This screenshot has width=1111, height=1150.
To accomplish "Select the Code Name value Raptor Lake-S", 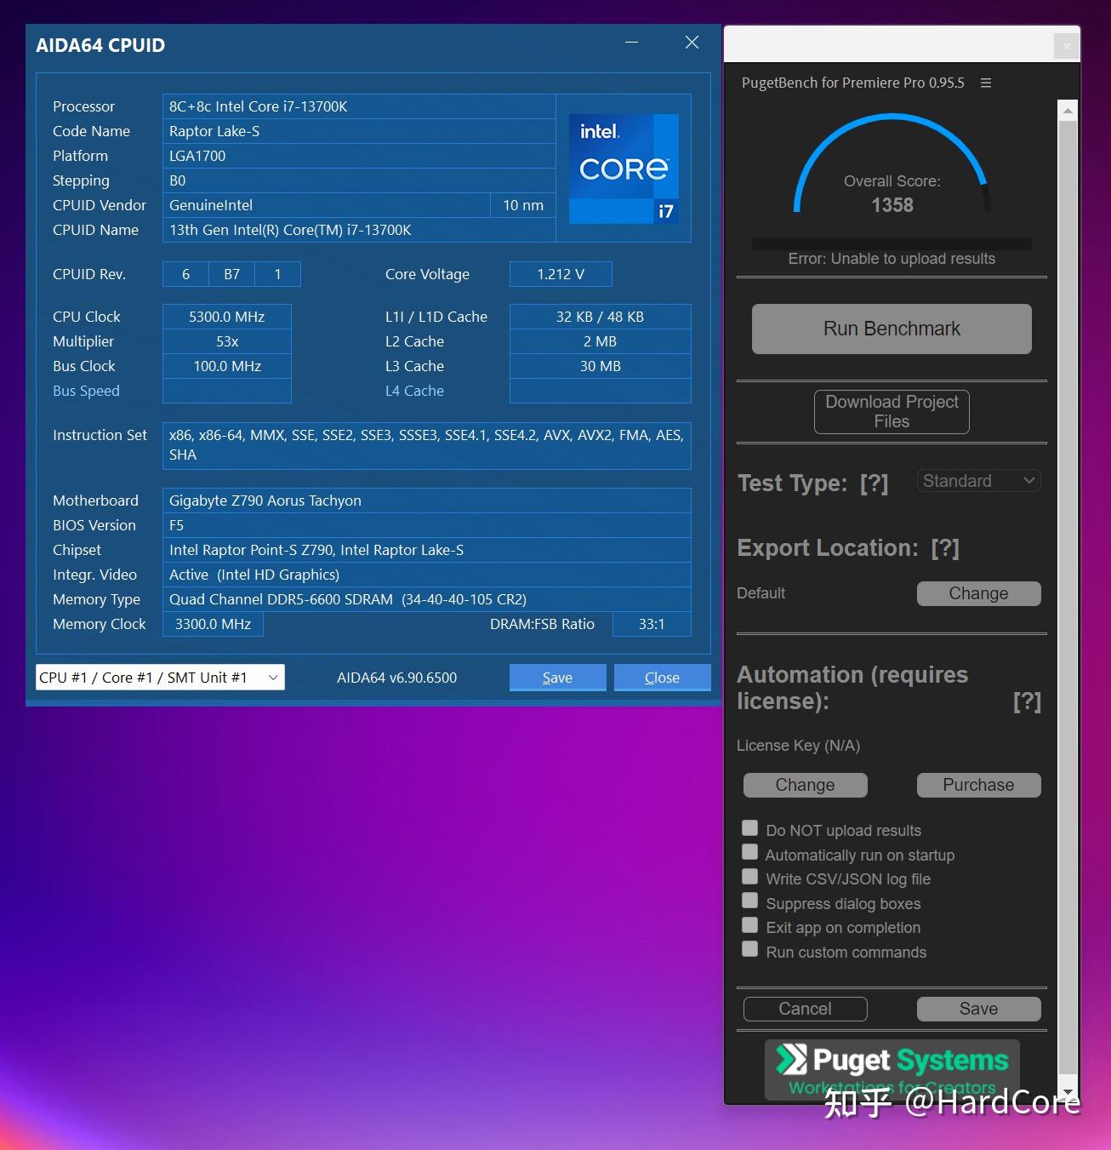I will [x=359, y=131].
